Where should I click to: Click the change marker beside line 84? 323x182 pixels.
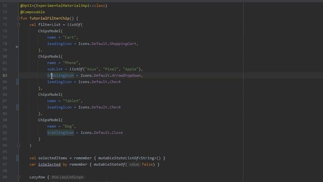pyautogui.click(x=17, y=82)
